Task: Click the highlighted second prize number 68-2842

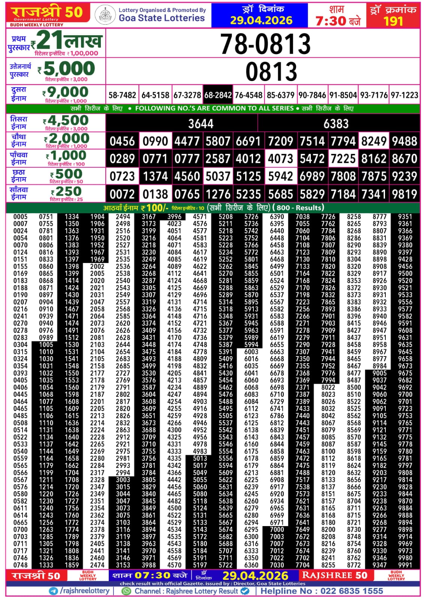Action: click(x=218, y=95)
